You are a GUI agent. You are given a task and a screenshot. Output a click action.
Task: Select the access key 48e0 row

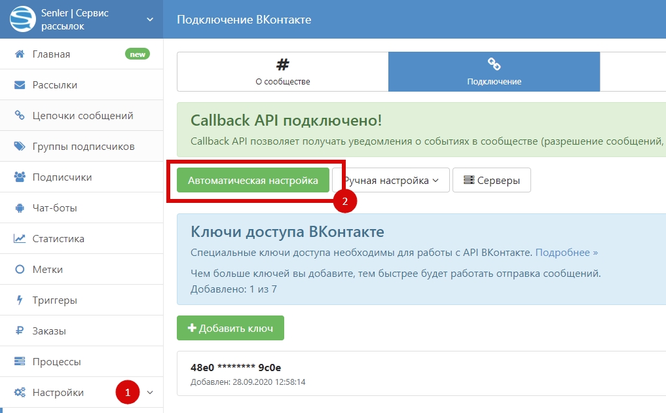[x=419, y=374]
